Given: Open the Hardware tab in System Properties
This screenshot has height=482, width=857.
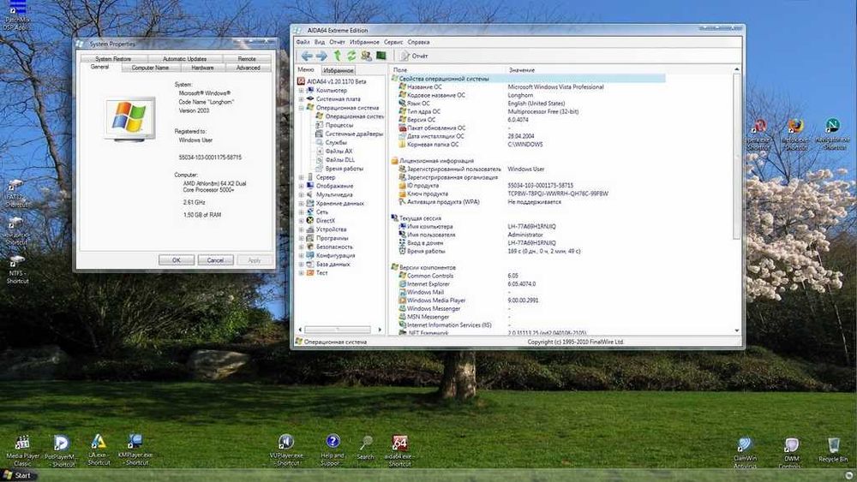Looking at the screenshot, I should [202, 68].
